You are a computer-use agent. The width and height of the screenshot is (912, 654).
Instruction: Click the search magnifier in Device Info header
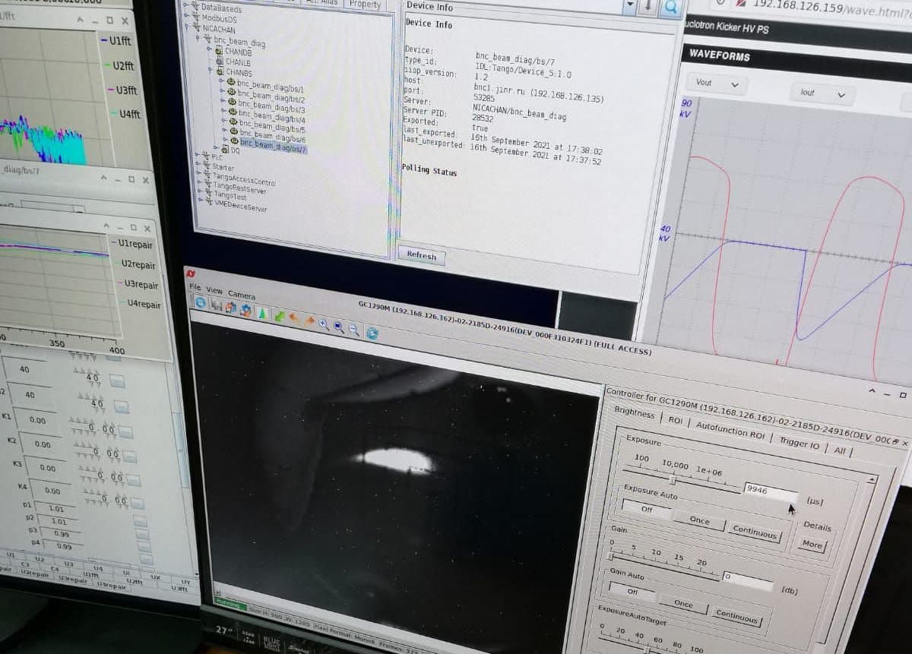pos(670,7)
